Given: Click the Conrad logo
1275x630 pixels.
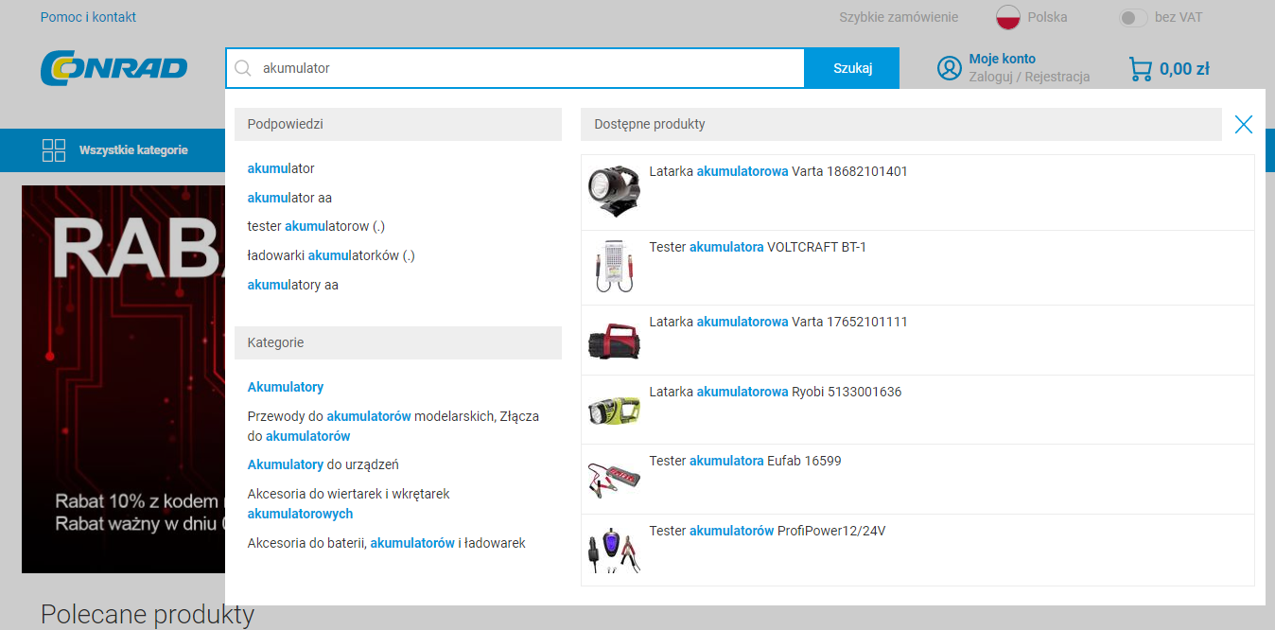Looking at the screenshot, I should coord(114,68).
